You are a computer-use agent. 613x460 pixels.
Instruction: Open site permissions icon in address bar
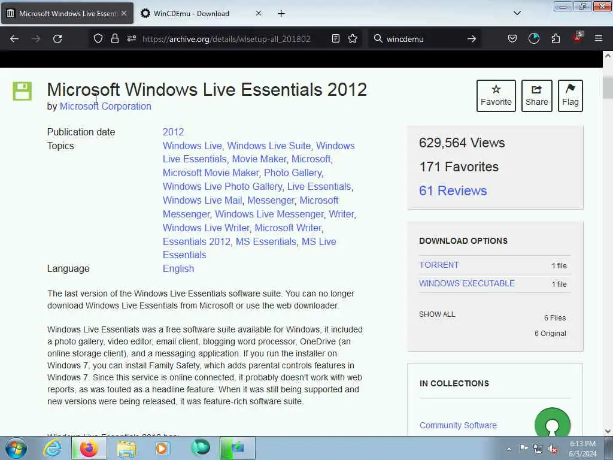(131, 38)
